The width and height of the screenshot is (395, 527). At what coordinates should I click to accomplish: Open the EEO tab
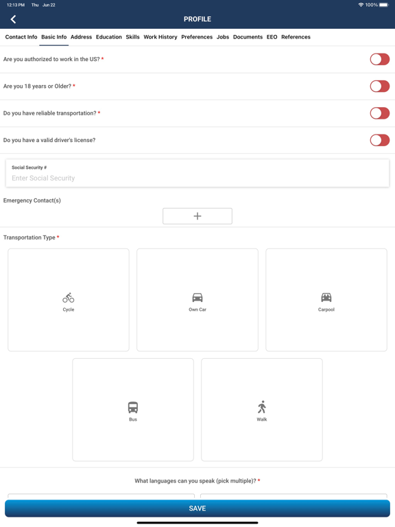[x=272, y=37]
